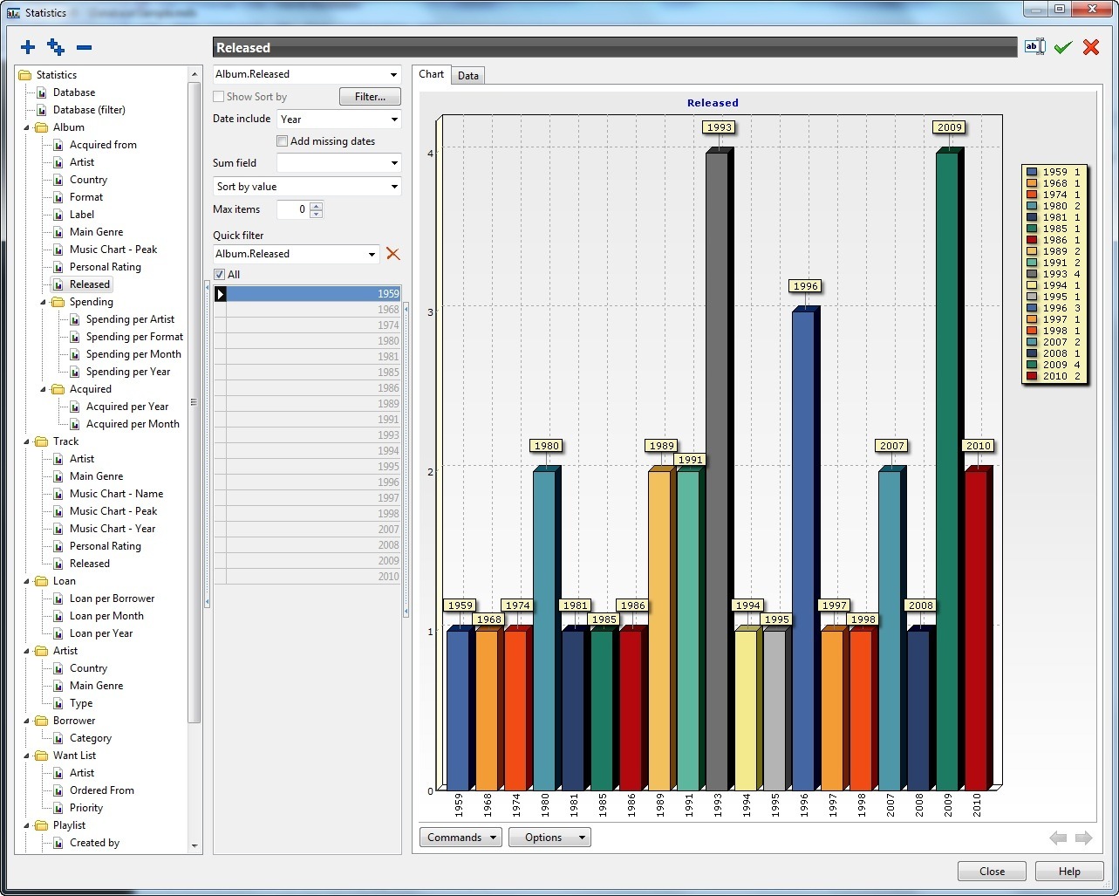Open the Options dropdown button
Viewport: 1119px width, 896px height.
click(x=549, y=838)
